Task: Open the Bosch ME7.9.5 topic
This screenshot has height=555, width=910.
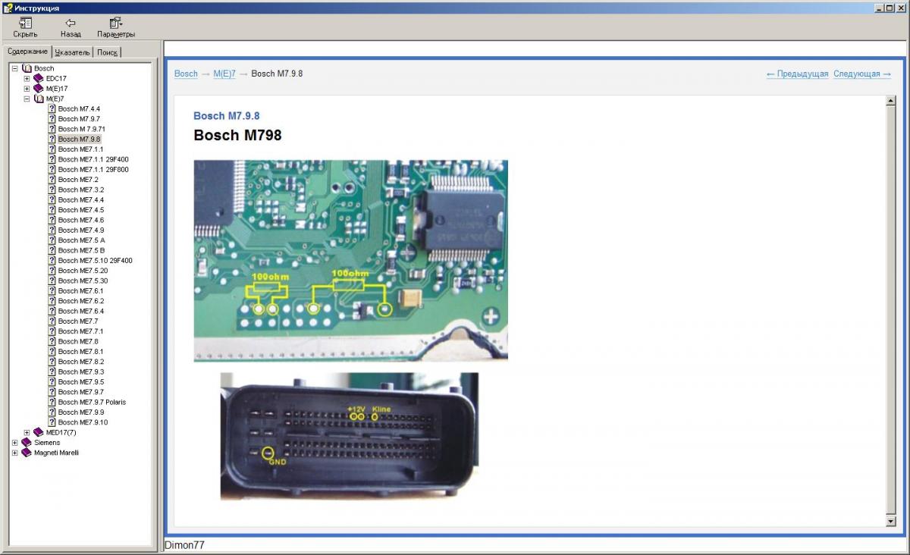Action: 81,382
